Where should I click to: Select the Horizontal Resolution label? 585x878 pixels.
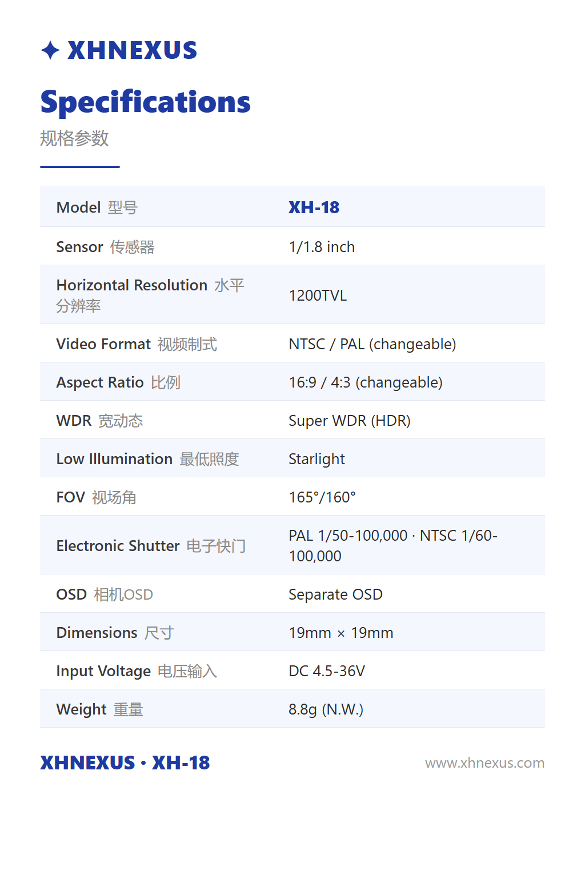(150, 295)
